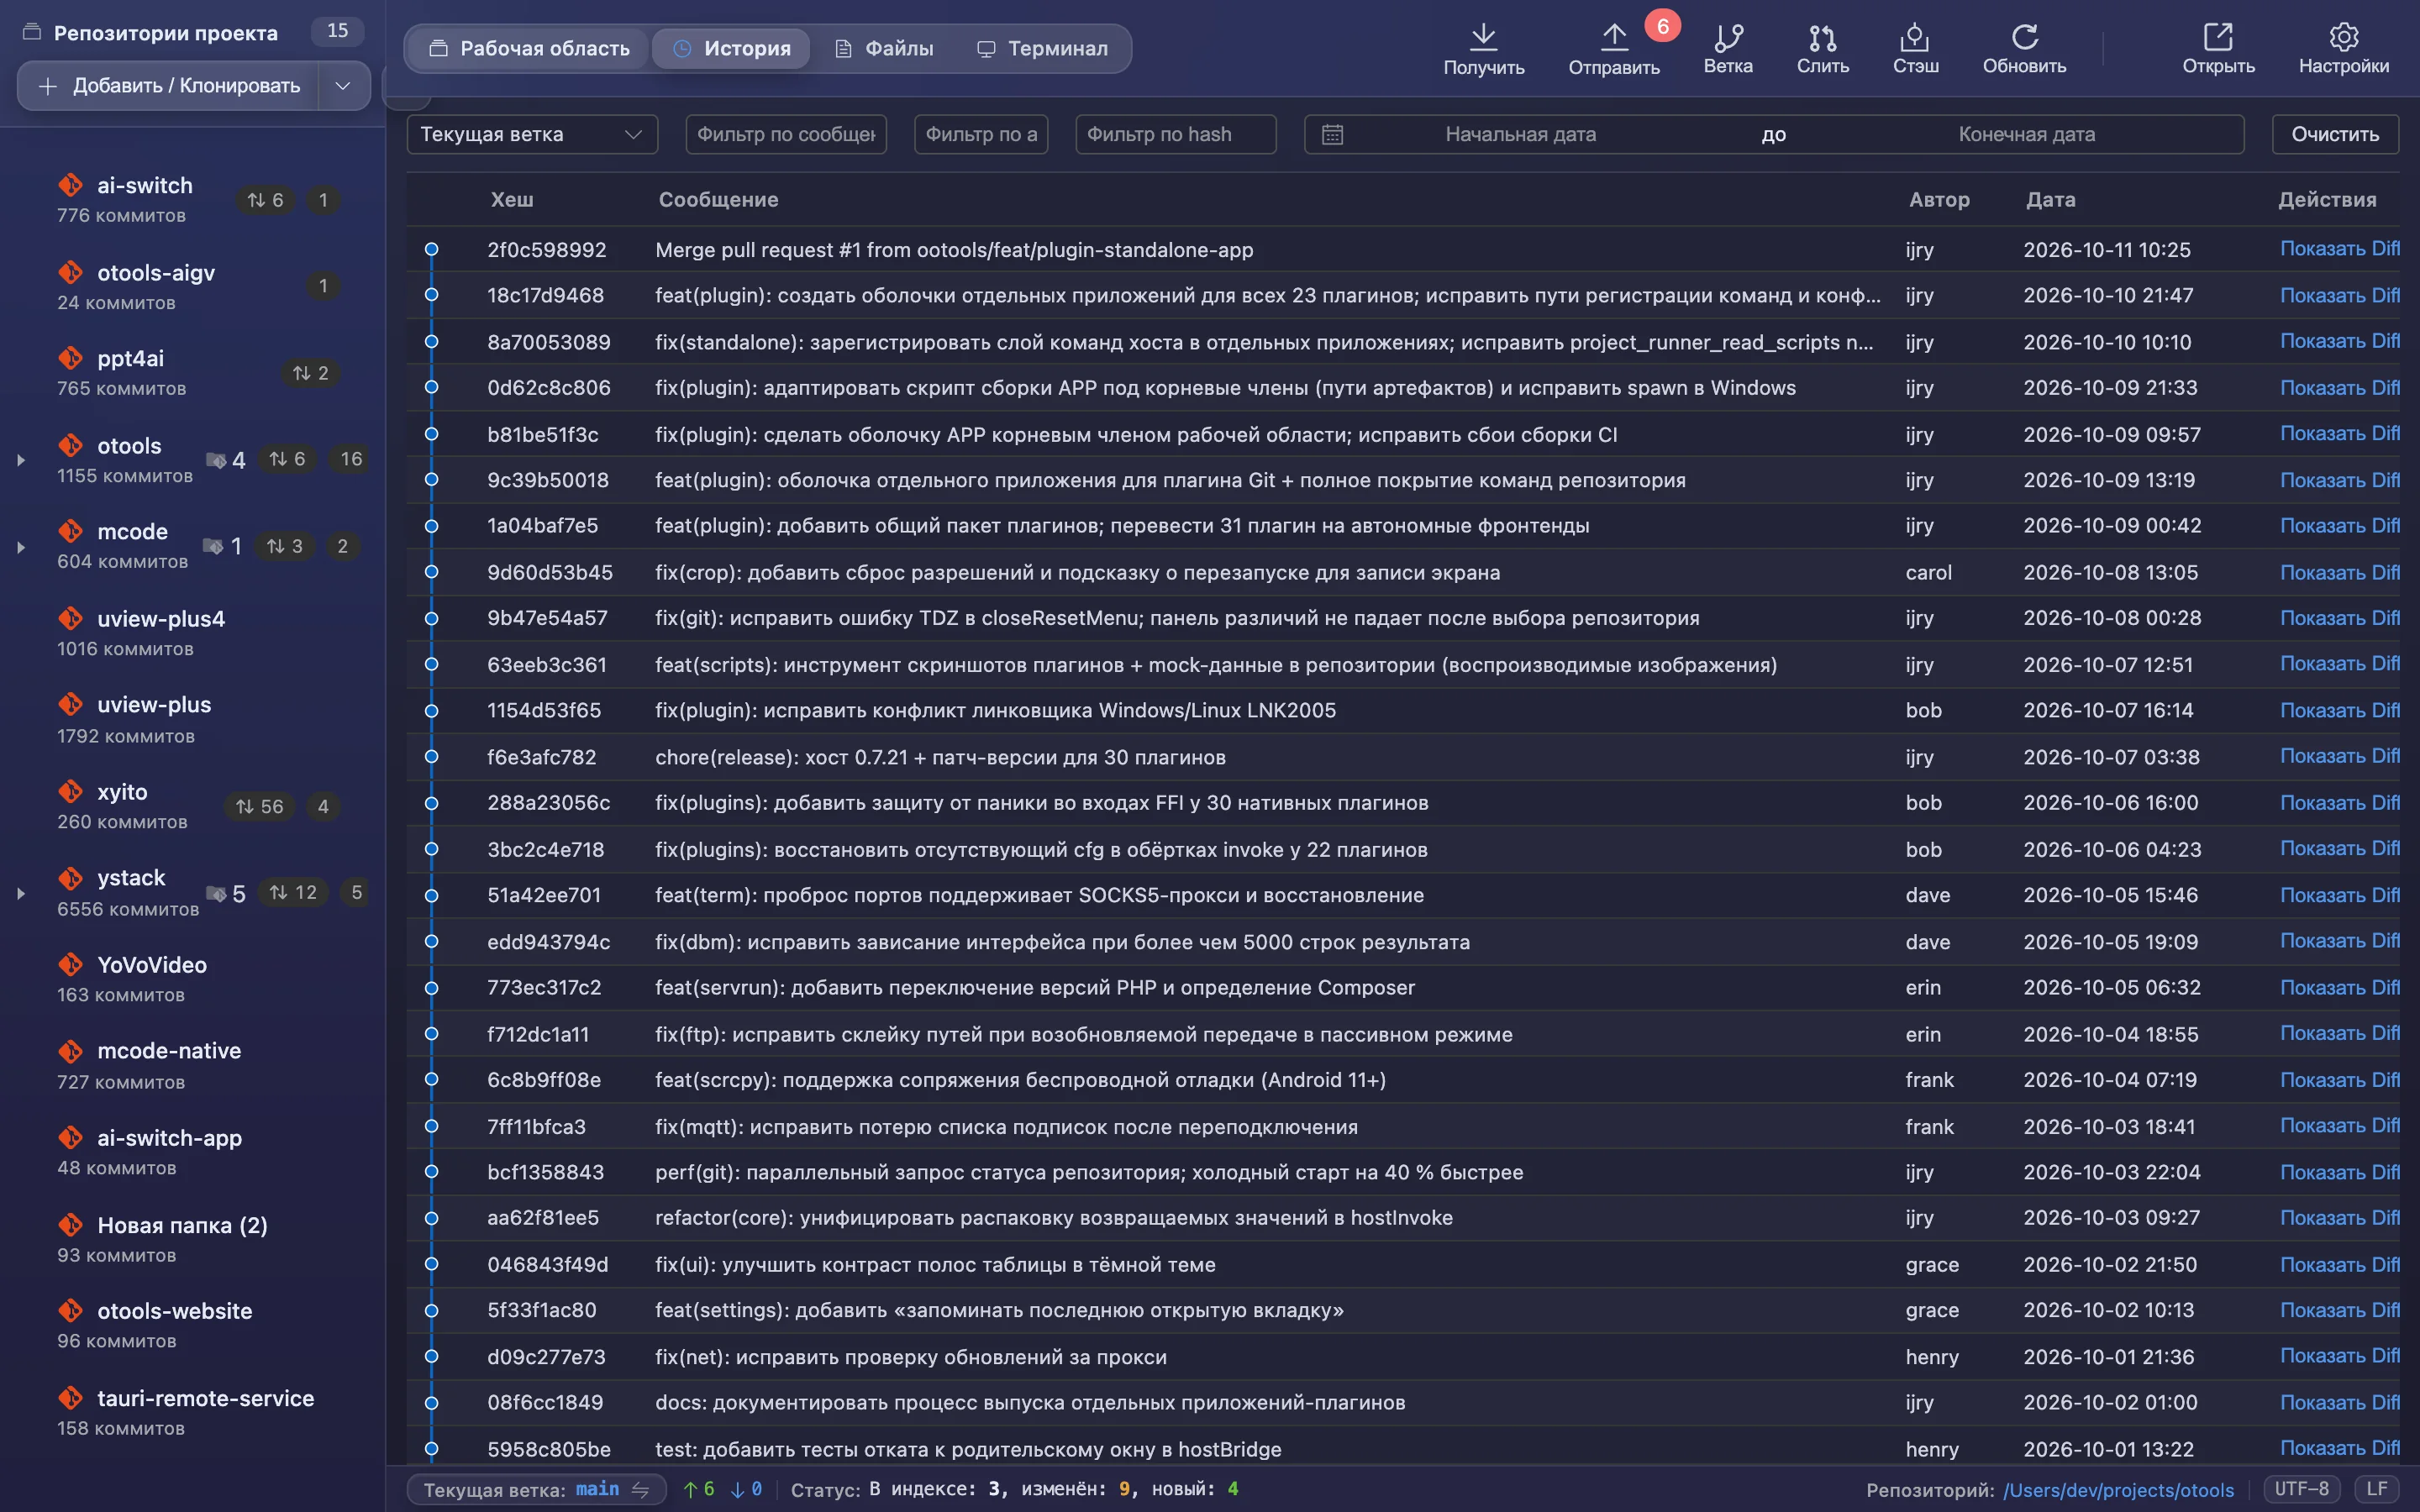Image resolution: width=2420 pixels, height=1512 pixels.
Task: Click Показать Diff for commit 9d60d53b45
Action: point(2339,572)
